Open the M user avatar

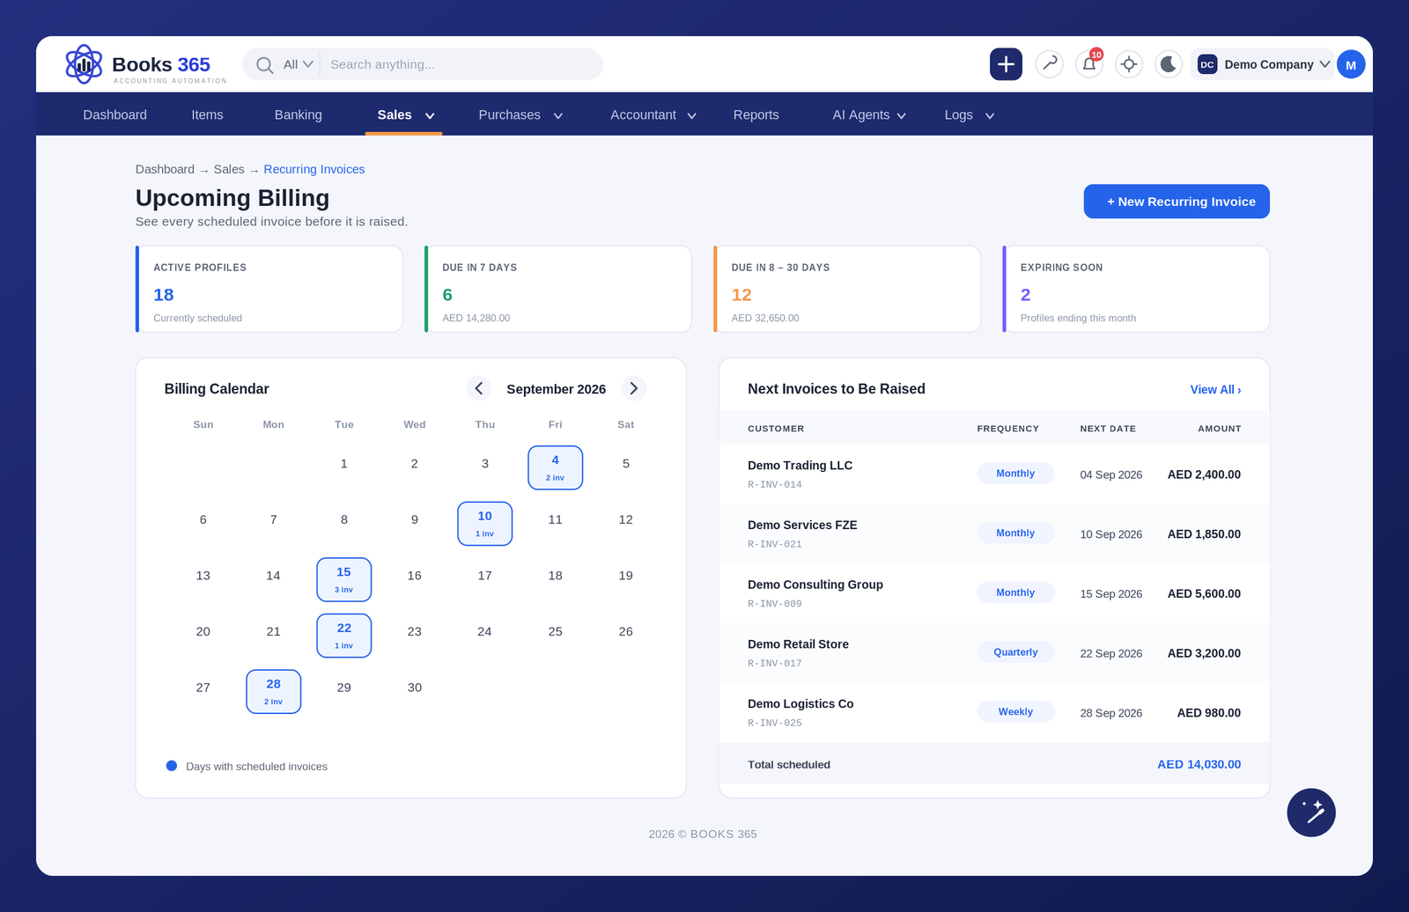1351,64
